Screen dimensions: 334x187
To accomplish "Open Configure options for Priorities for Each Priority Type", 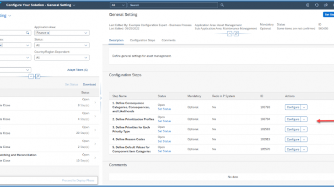I will 304,129.
